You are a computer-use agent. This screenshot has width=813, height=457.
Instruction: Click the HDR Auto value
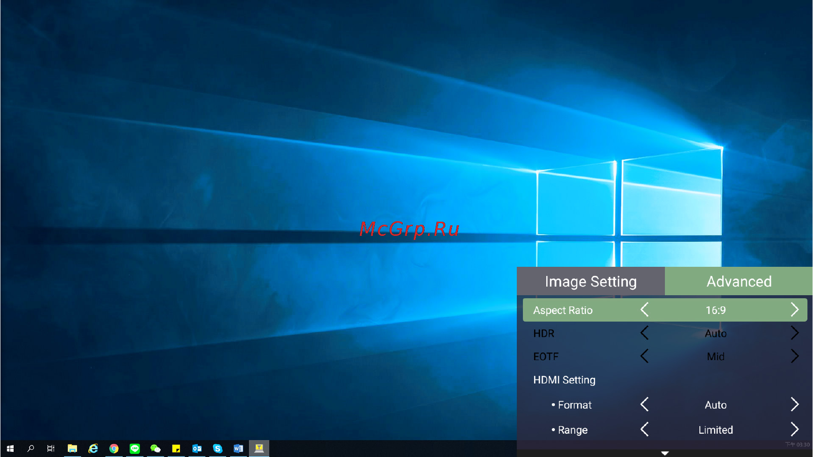(716, 334)
